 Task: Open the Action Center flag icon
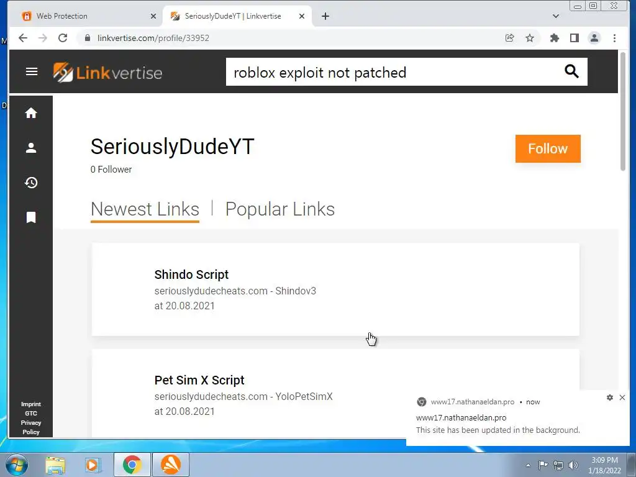(x=543, y=465)
